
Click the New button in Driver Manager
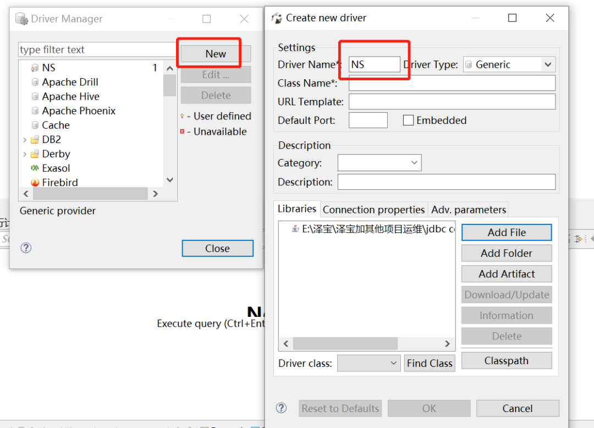coord(216,54)
